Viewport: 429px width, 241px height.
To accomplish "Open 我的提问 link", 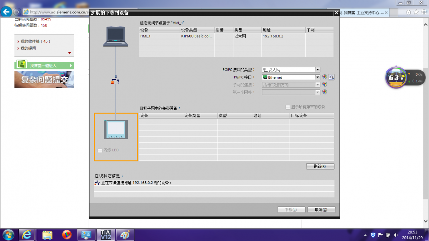I will click(28, 48).
